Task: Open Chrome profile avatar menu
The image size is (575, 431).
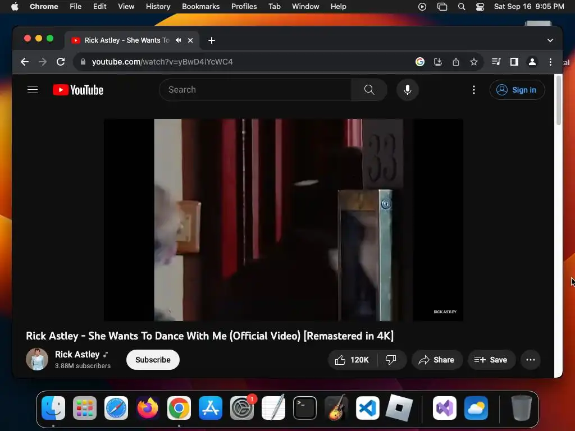Action: click(x=532, y=62)
